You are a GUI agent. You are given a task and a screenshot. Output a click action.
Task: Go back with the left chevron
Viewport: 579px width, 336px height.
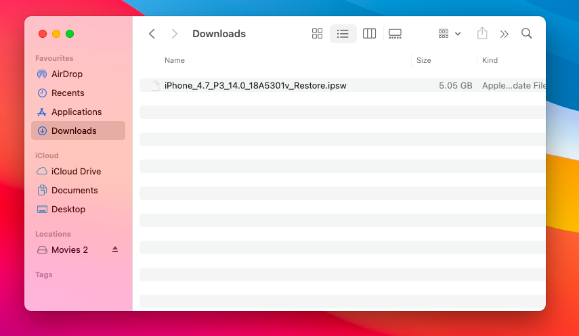click(x=152, y=34)
